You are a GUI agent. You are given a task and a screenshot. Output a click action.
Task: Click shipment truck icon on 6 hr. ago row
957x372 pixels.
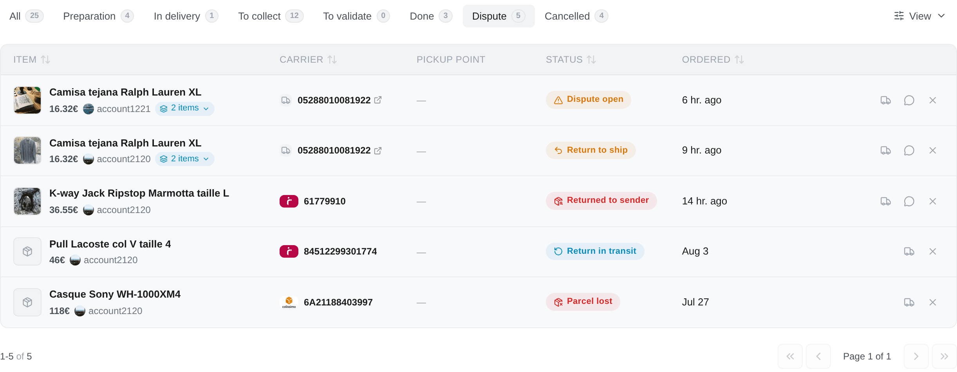886,100
